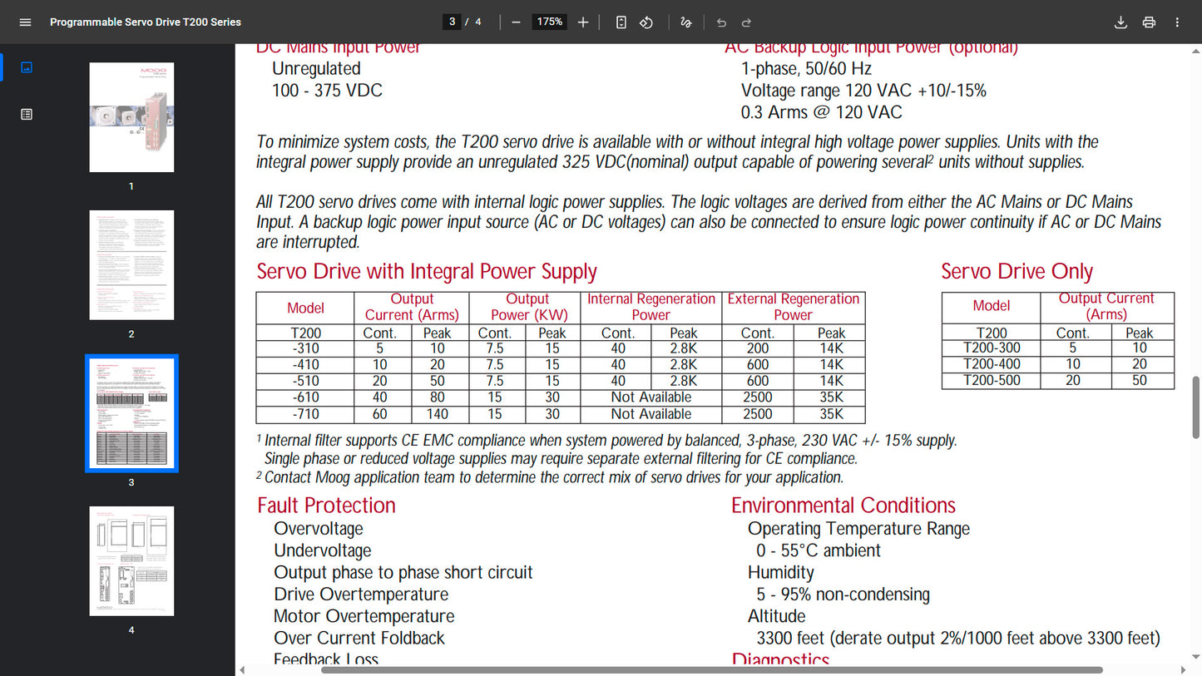Click 'Output phase to phase short circuit'

point(403,573)
